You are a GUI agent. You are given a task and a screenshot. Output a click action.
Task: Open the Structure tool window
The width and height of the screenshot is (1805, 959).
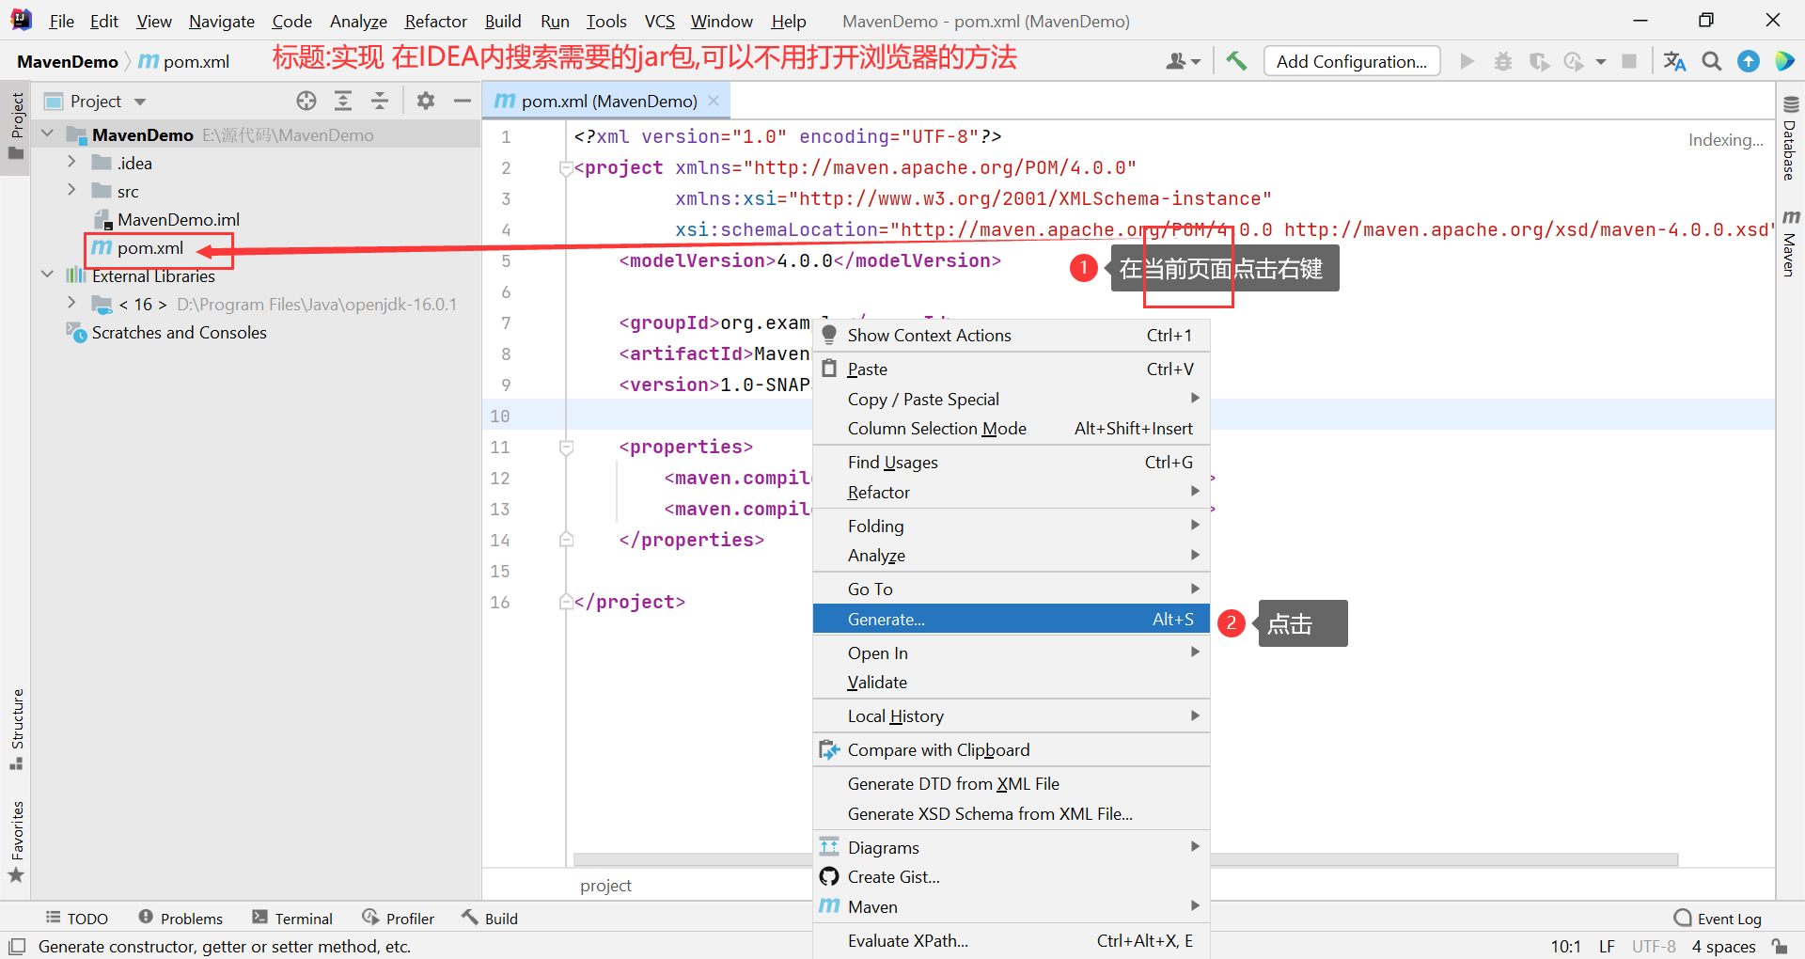click(x=17, y=730)
